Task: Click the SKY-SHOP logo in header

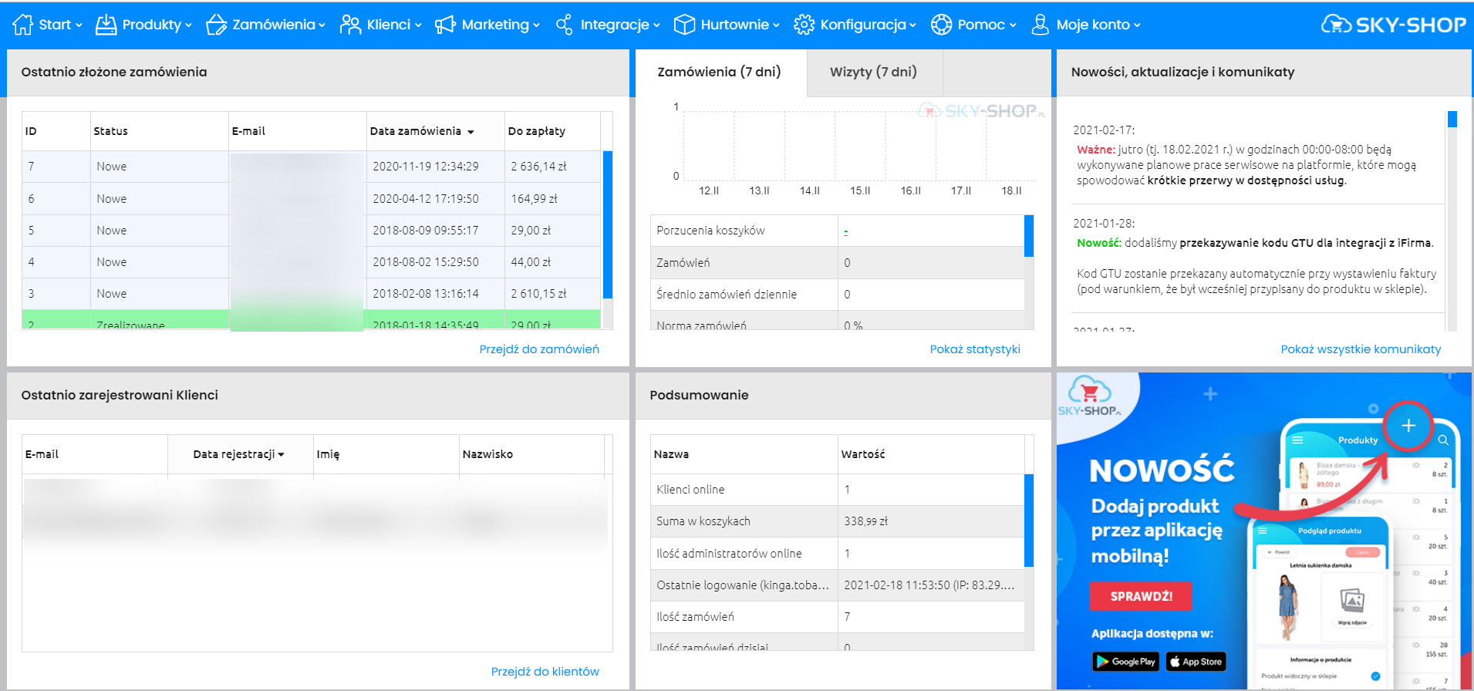Action: click(x=1393, y=25)
